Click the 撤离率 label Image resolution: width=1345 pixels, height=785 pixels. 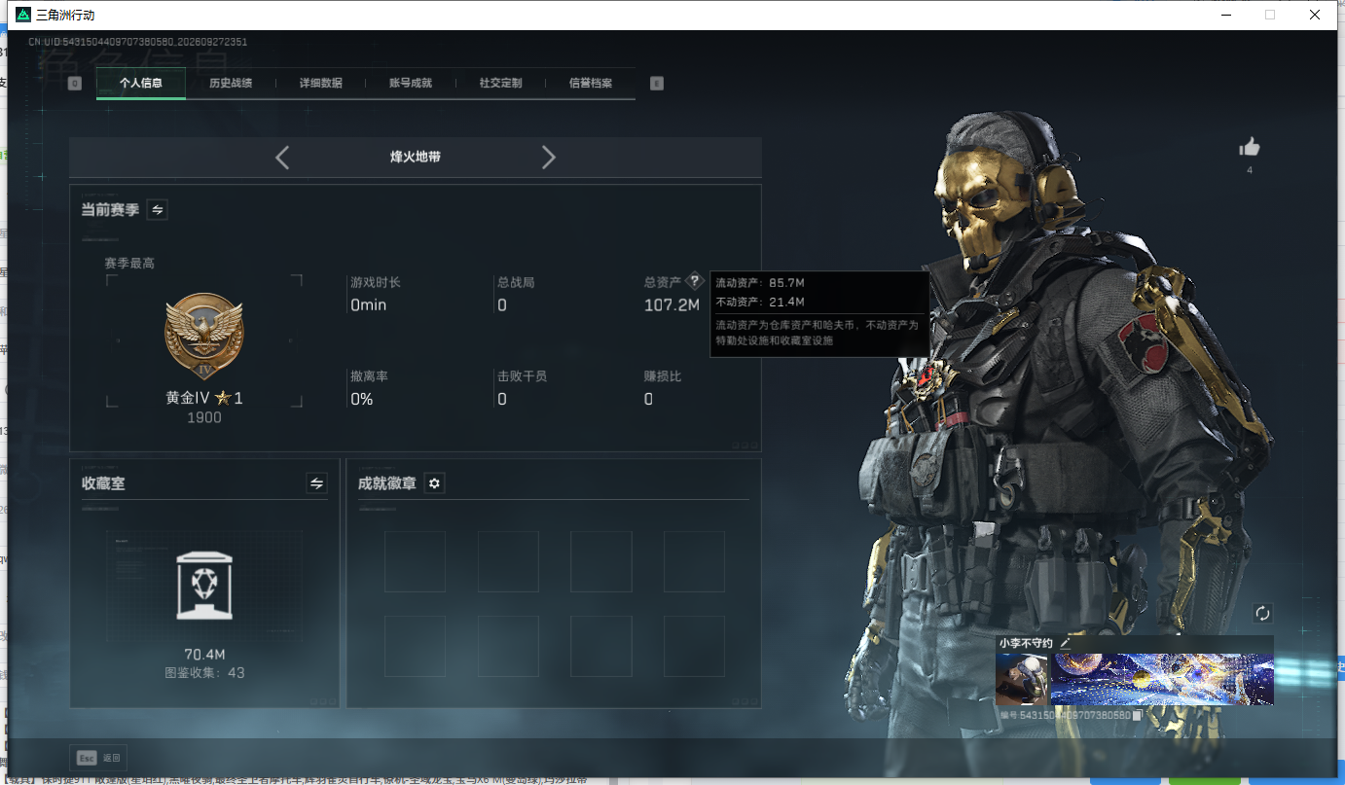[x=369, y=375]
